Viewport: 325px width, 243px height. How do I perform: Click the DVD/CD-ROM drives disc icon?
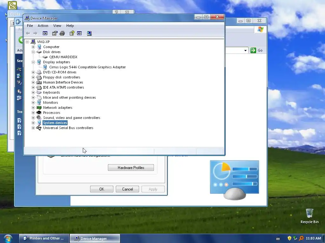[x=39, y=72]
